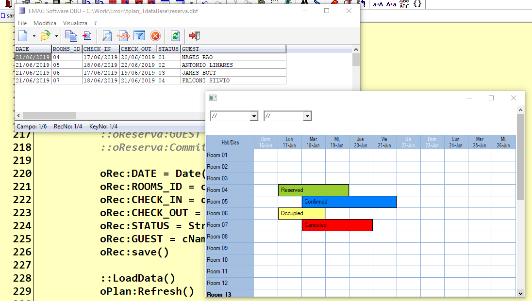Image resolution: width=532 pixels, height=301 pixels.
Task: Select the blue Confirmed reservation bar
Action: point(349,202)
